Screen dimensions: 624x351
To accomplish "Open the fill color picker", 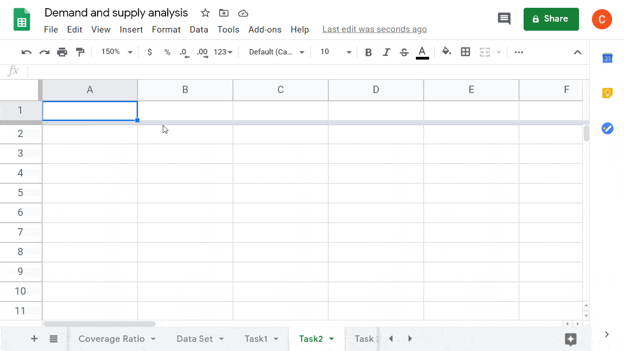I will coord(447,52).
